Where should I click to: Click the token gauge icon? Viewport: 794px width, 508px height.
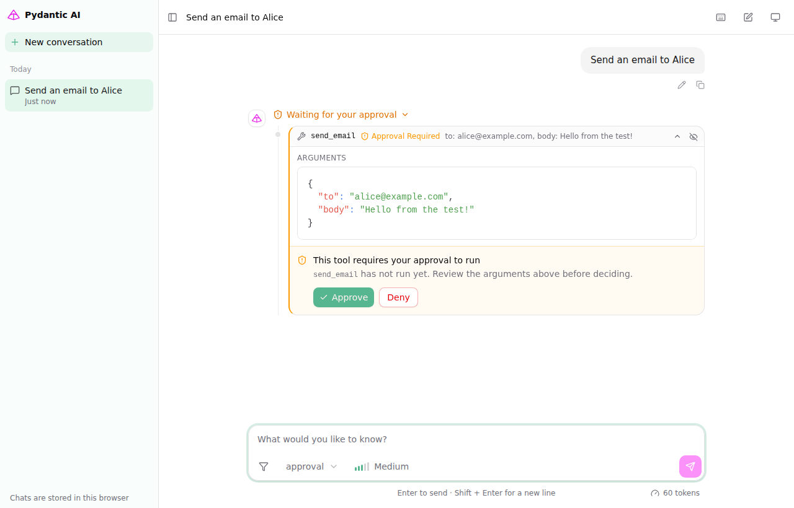click(655, 493)
